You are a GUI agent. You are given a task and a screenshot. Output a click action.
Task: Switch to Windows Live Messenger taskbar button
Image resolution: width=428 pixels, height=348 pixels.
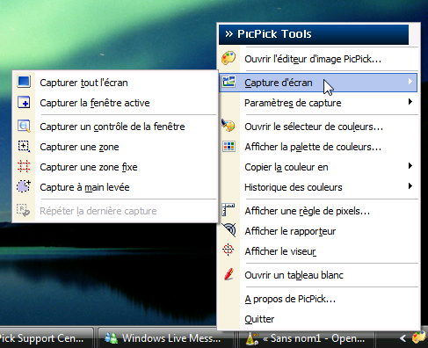tap(165, 338)
